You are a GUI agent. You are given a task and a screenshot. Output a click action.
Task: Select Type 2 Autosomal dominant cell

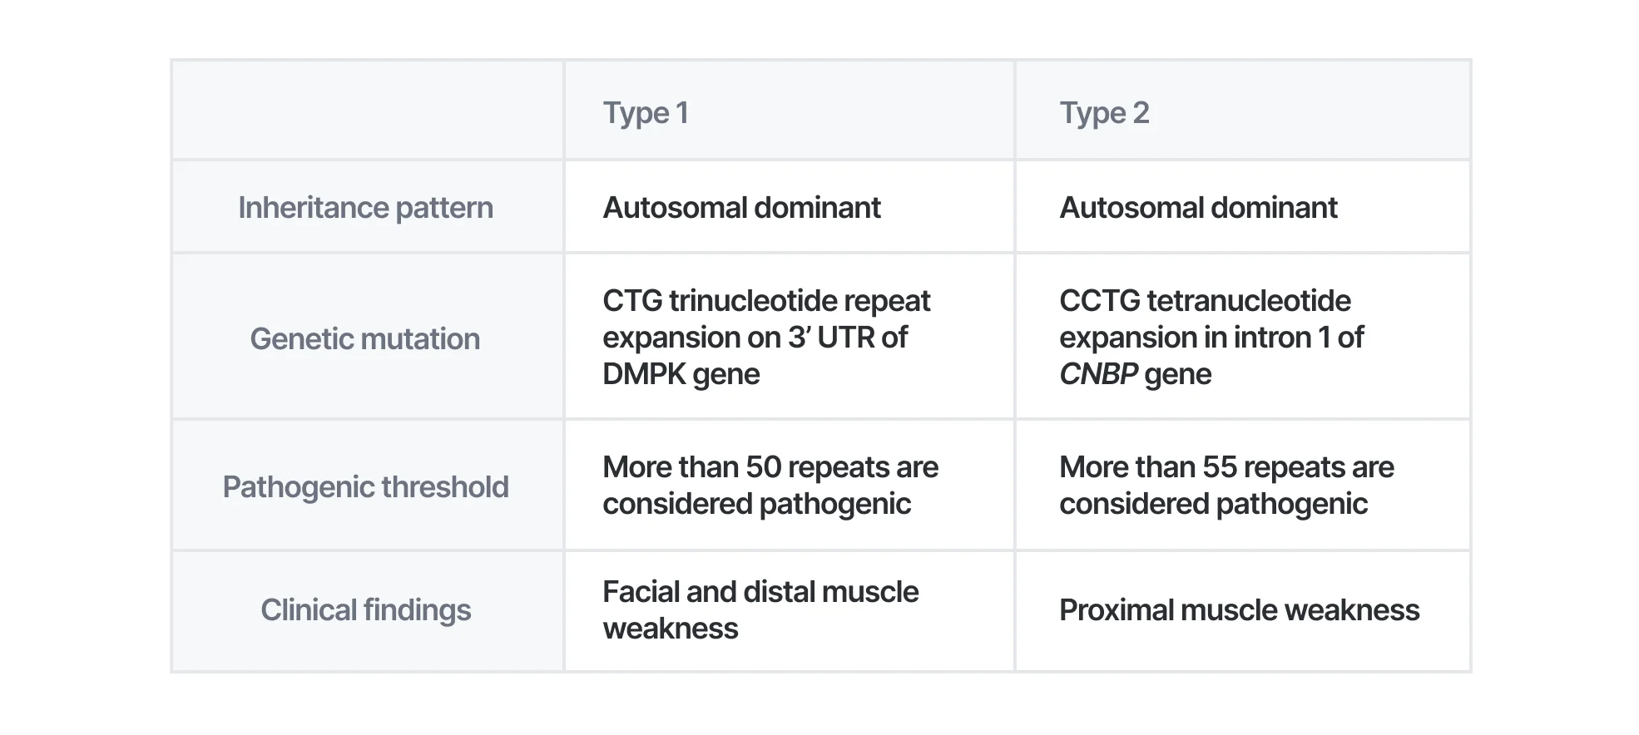coord(1198,207)
